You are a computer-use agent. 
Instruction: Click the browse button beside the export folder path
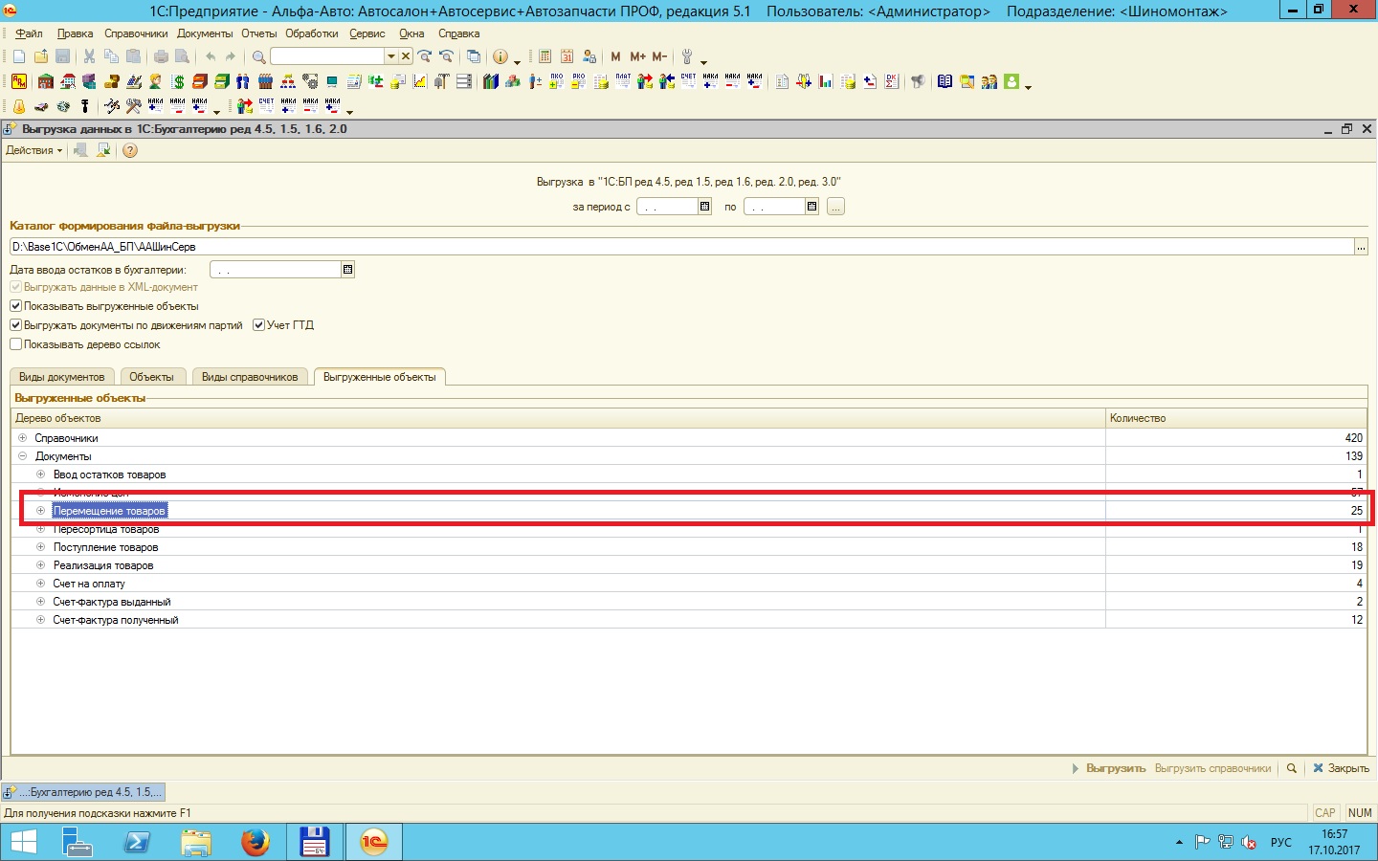(x=1361, y=247)
